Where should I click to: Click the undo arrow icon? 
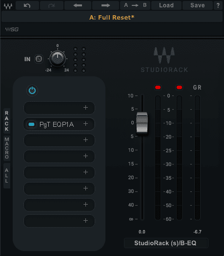click(x=27, y=5)
